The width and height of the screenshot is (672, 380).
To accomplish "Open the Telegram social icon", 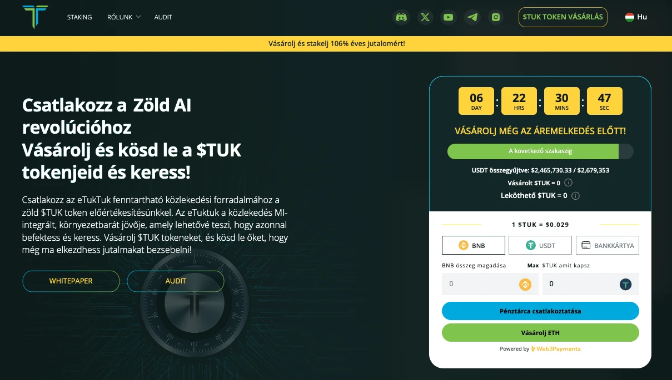I will (472, 17).
